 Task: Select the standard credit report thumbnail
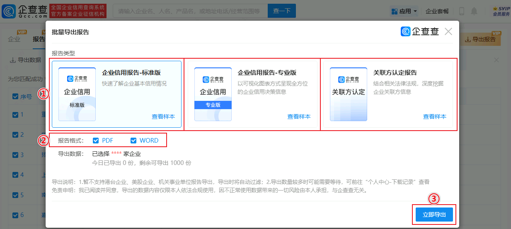[77, 94]
